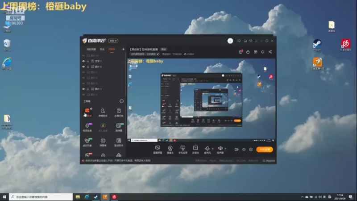Show the 图片 10 layer

[x=83, y=55]
